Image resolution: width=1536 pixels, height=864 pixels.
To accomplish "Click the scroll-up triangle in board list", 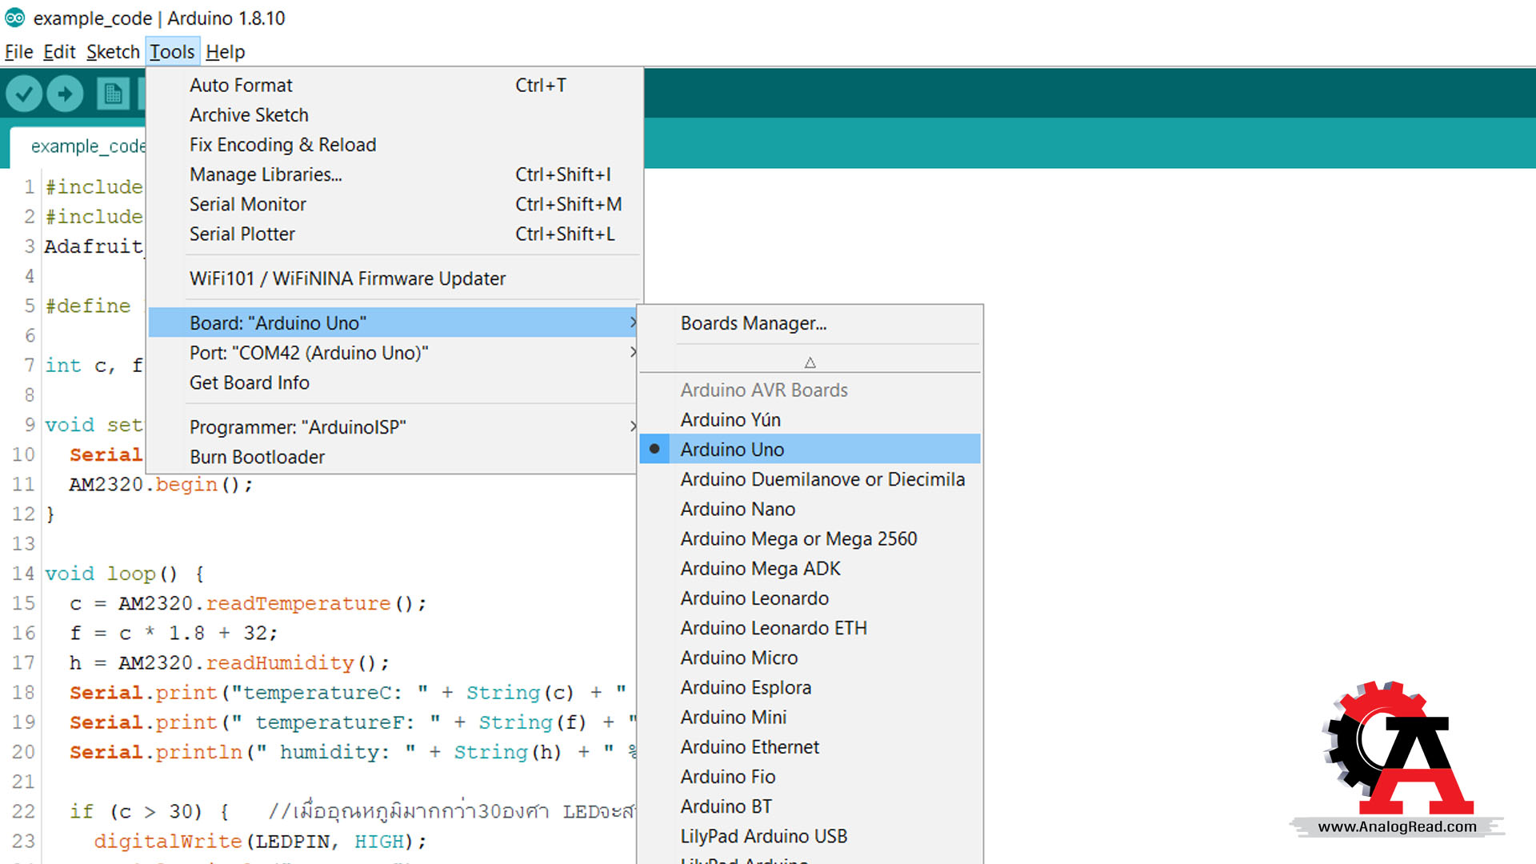I will coord(810,362).
